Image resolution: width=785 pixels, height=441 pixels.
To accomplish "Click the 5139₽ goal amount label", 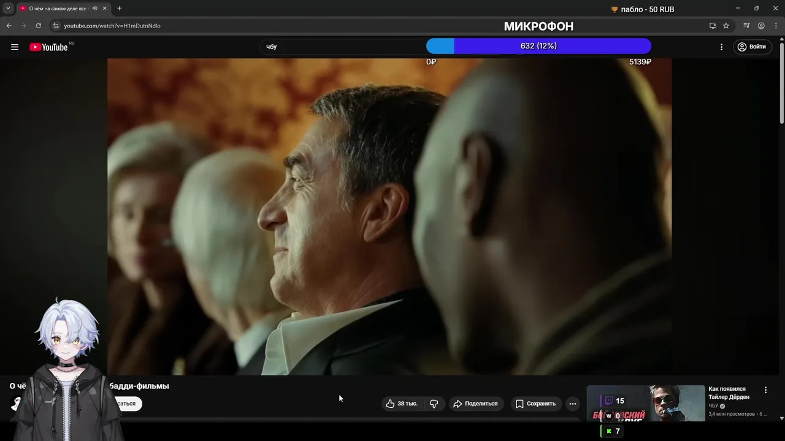I will (640, 62).
